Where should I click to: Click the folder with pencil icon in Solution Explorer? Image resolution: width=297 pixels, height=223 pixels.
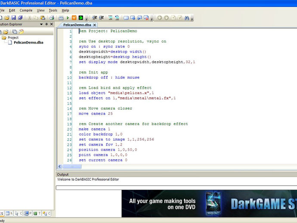click(x=22, y=31)
